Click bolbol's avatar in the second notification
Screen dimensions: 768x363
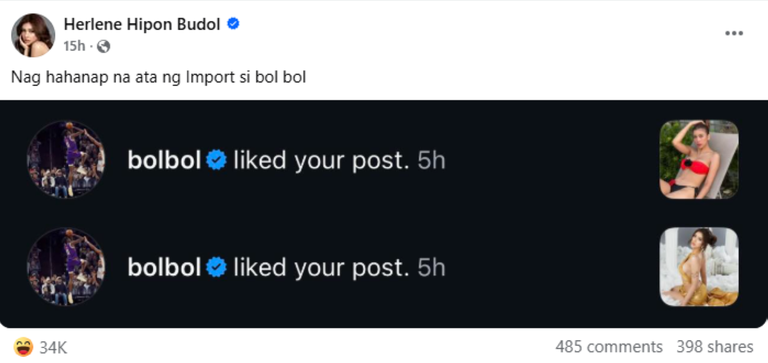click(65, 266)
